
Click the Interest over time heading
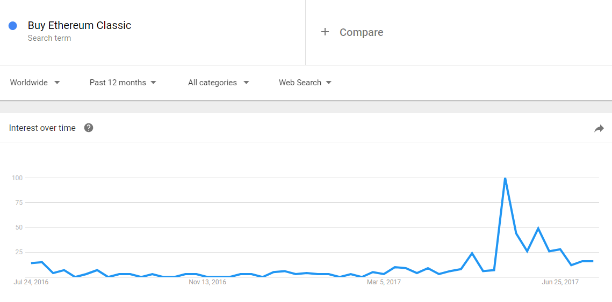[42, 128]
